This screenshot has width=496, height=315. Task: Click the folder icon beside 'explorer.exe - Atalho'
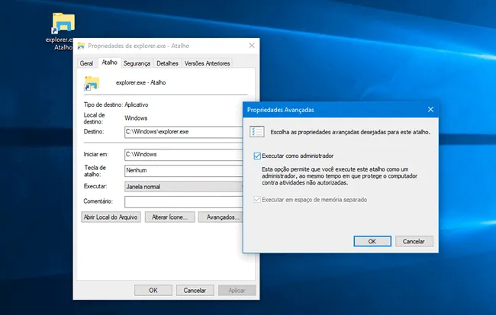(x=92, y=82)
